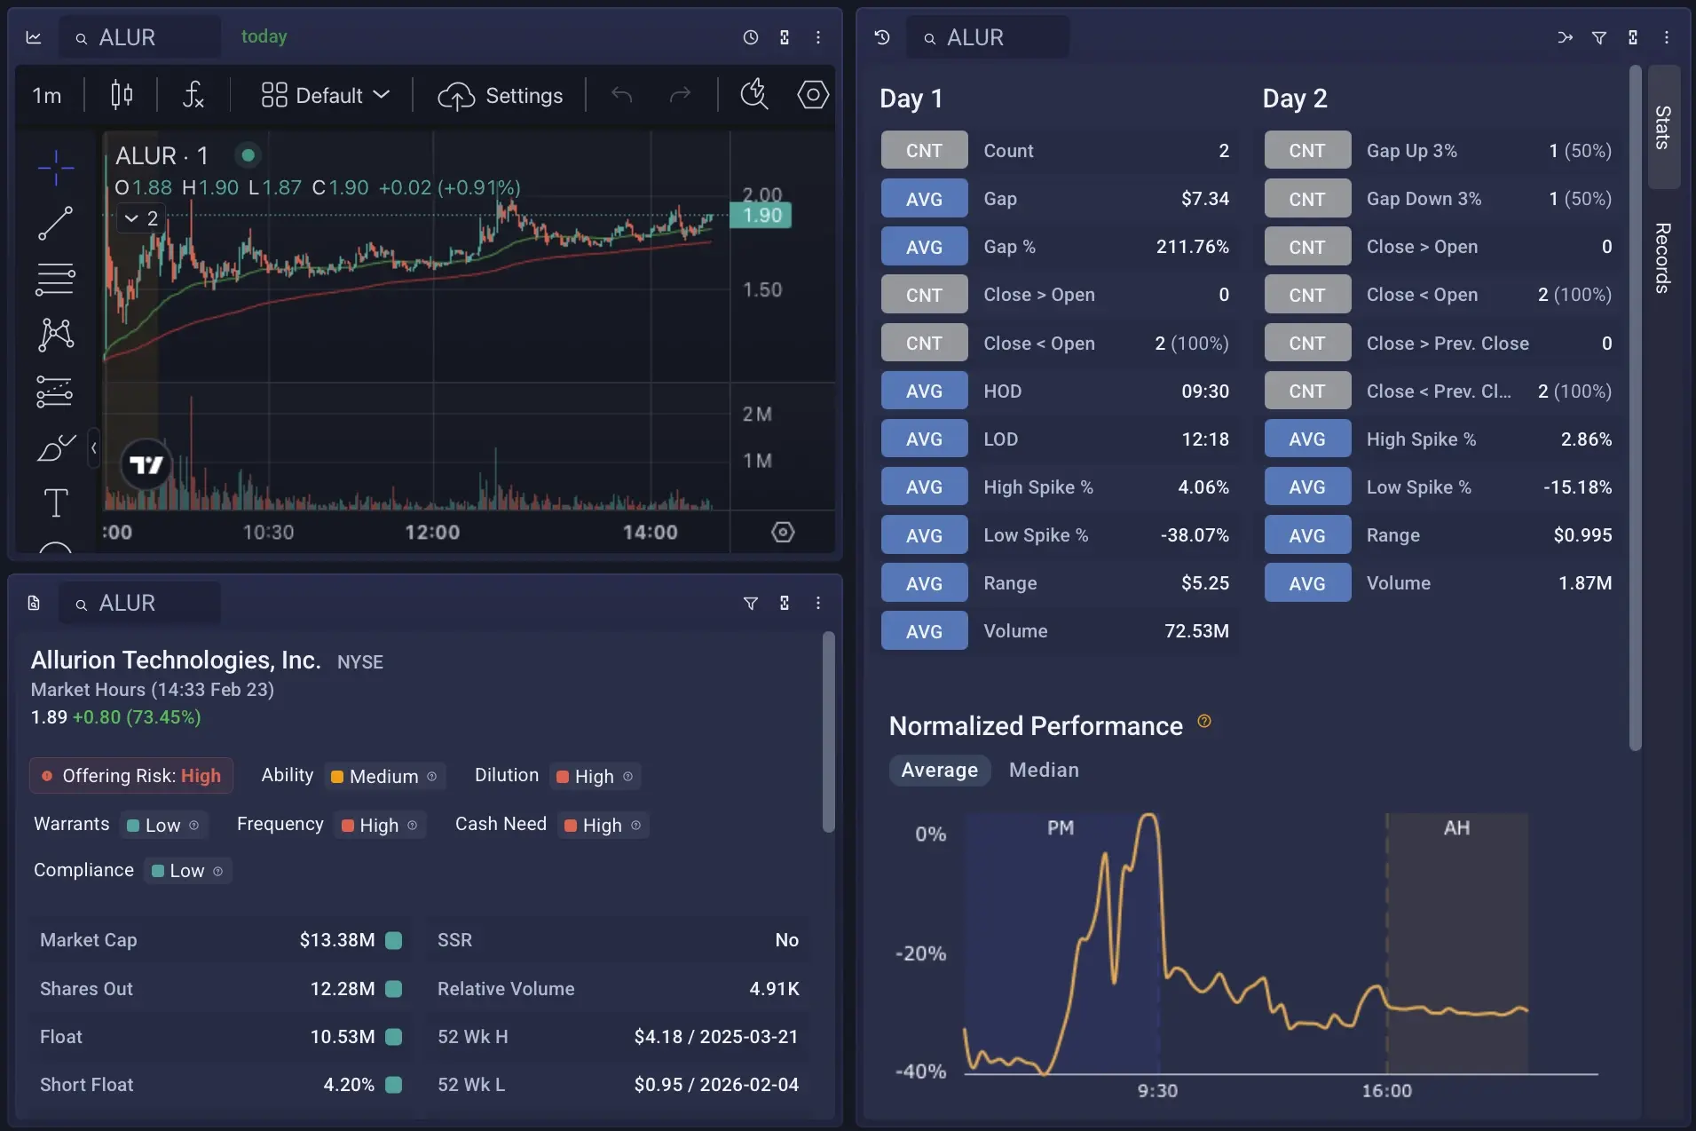Click the green indicator dot next to Market Cap
This screenshot has height=1131, width=1696.
tap(393, 940)
